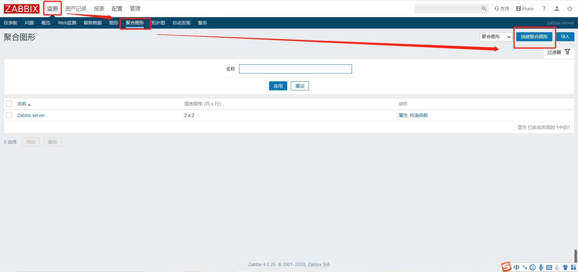Toggle the 过滤器 filter funnel icon

[567, 52]
